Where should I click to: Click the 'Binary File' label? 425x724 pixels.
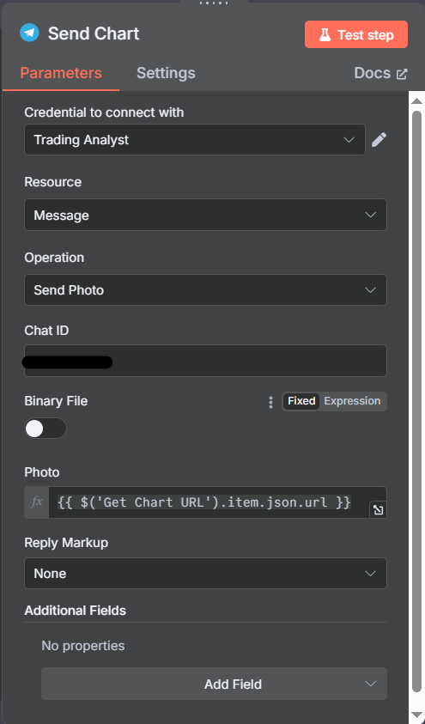56,401
